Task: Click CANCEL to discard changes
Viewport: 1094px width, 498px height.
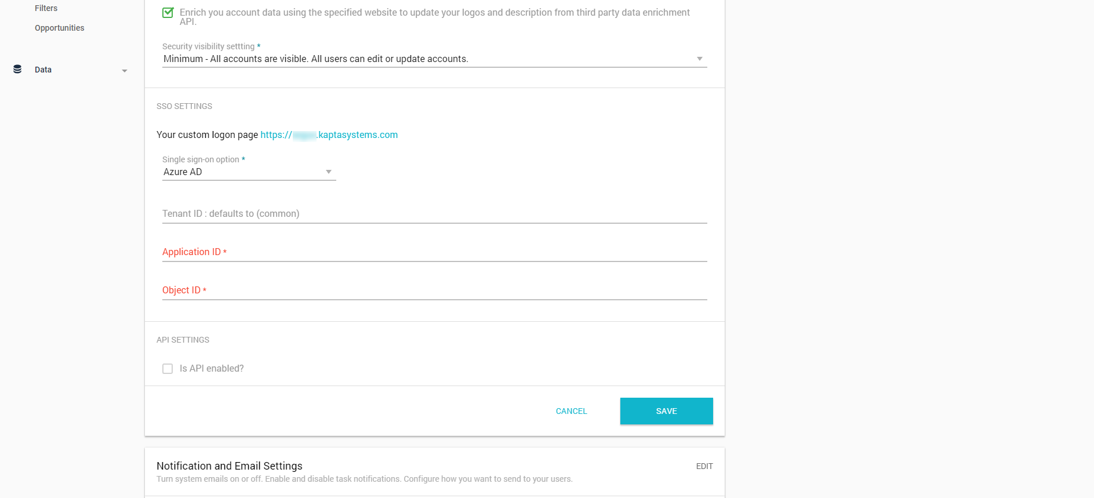Action: point(571,410)
